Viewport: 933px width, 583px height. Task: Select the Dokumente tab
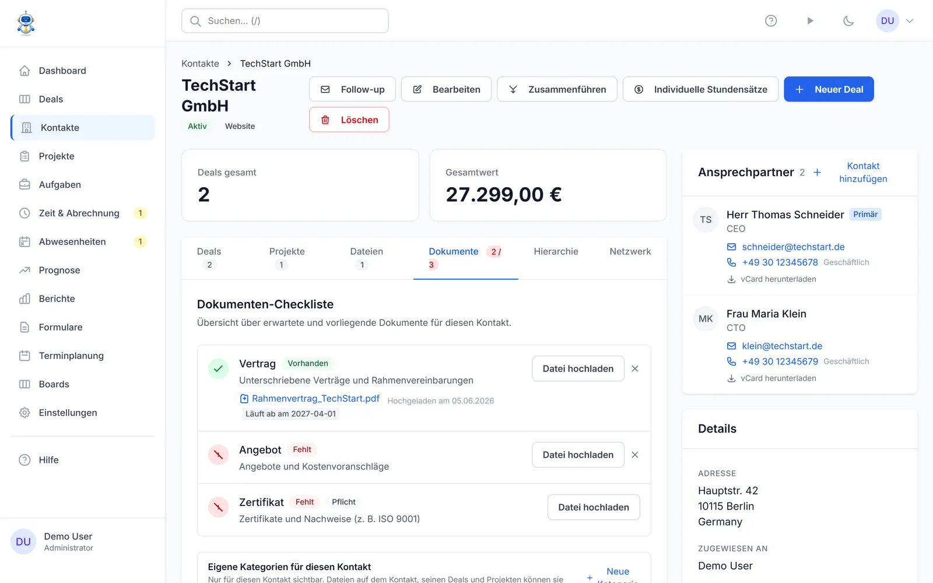pos(465,258)
